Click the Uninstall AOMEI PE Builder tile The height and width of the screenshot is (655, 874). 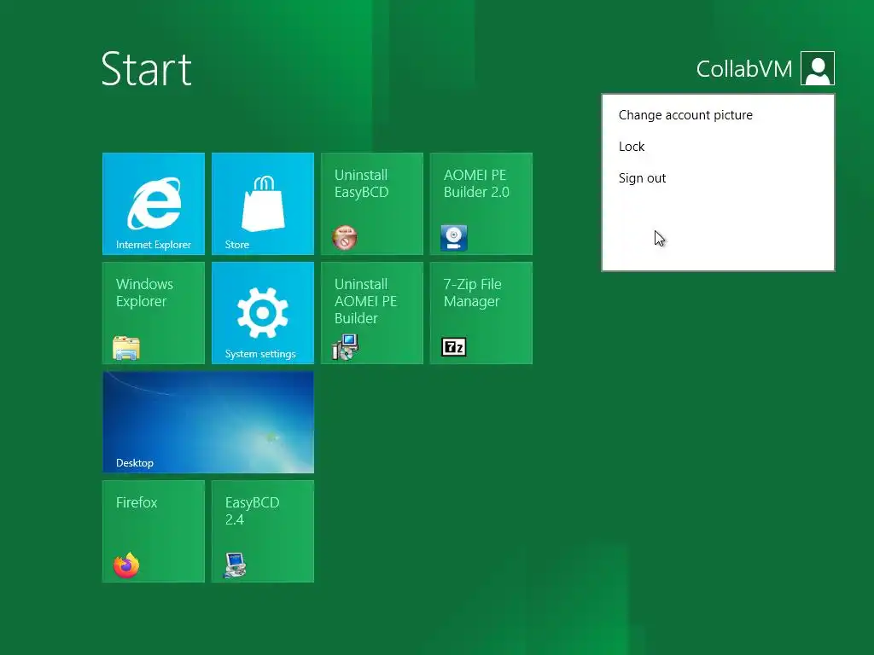(372, 312)
